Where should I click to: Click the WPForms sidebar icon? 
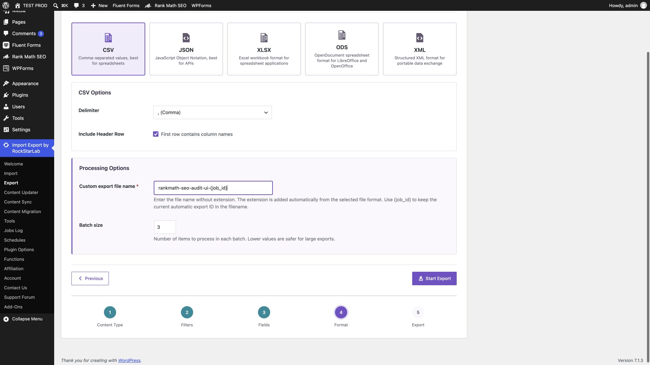tap(6, 68)
